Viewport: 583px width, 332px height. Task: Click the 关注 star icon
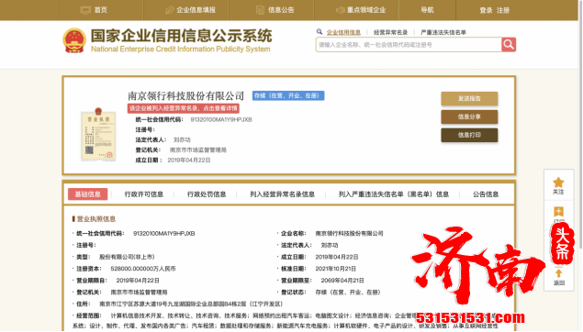(x=558, y=183)
